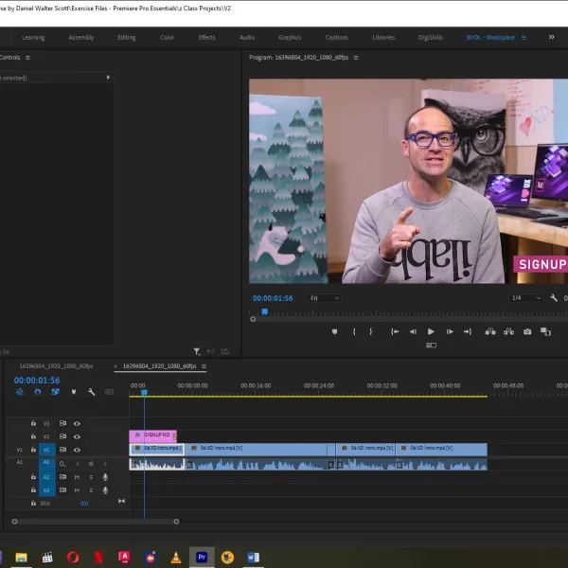Open Comparison View in Program monitor
Screen dimensions: 568x568
[545, 331]
